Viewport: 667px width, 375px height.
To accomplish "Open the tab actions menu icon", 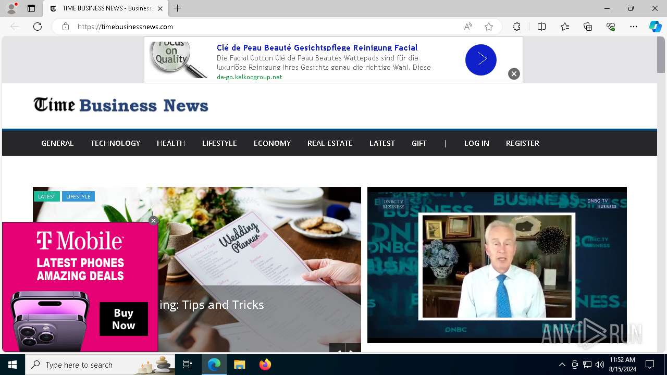I will (31, 8).
